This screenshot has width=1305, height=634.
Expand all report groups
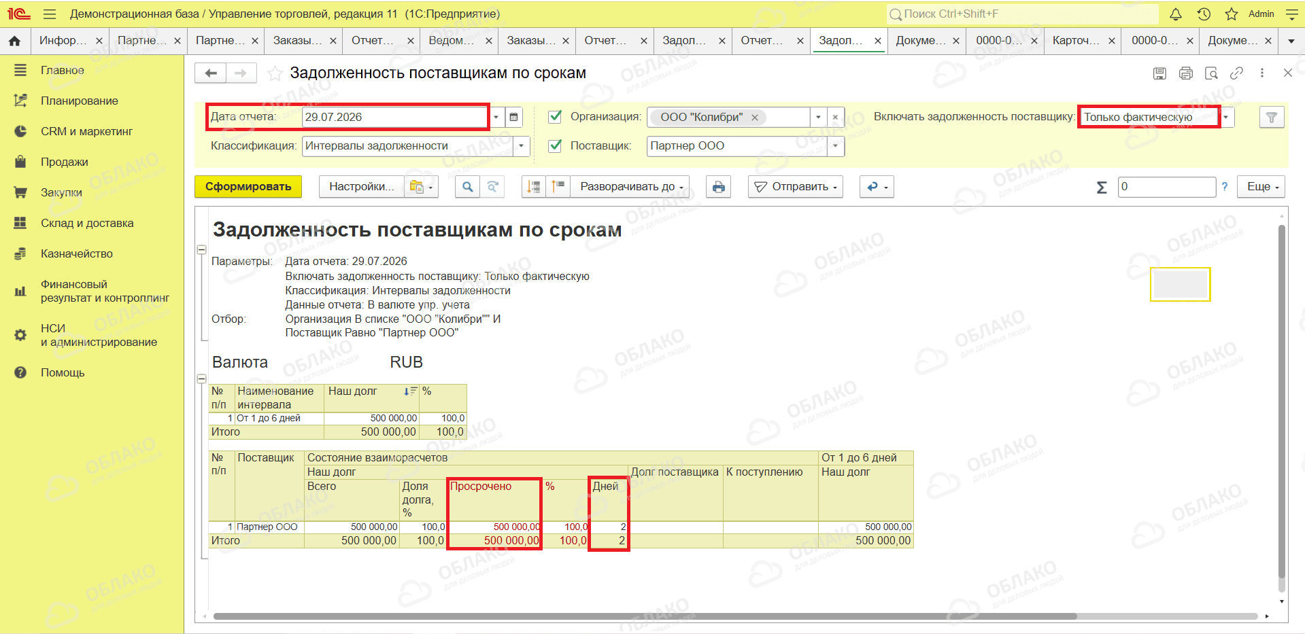tap(558, 187)
